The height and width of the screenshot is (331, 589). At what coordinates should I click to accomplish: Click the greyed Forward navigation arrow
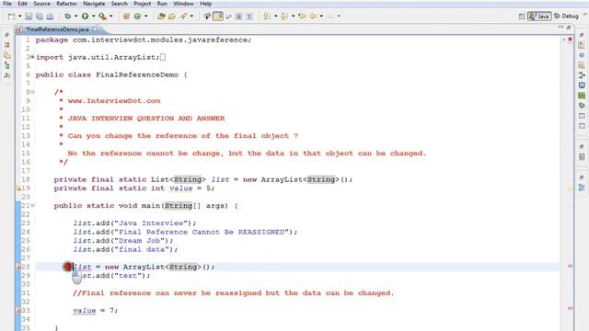[330, 17]
